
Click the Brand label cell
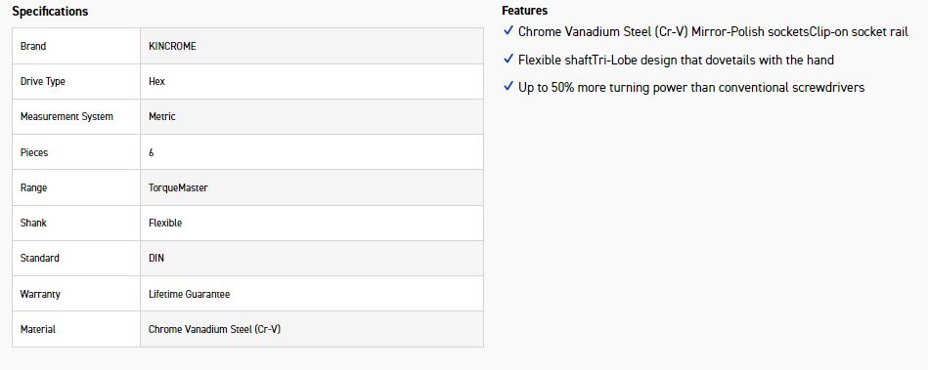[76, 46]
